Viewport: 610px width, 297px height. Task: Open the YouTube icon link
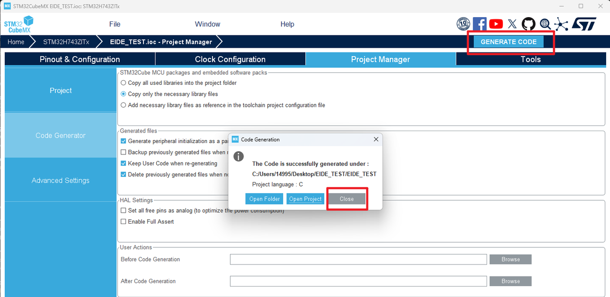(496, 24)
